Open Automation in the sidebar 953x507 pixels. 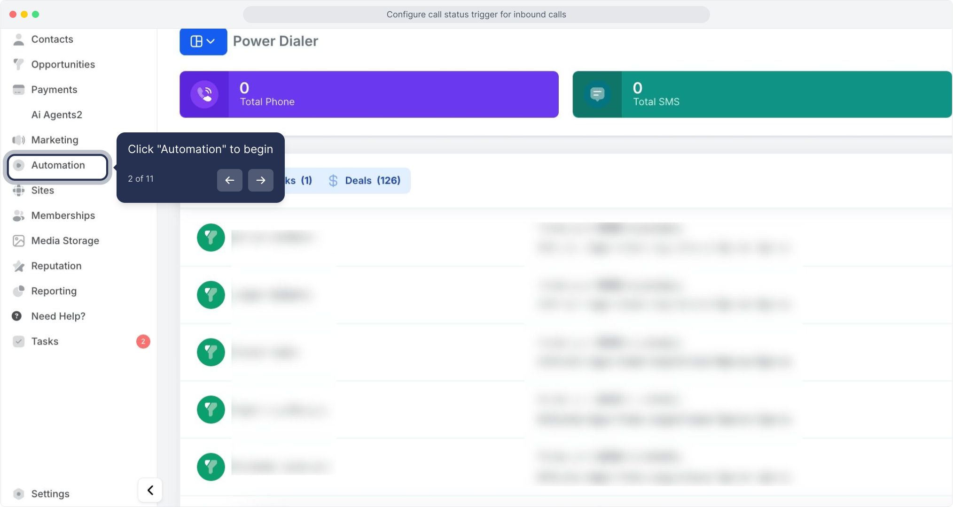click(x=58, y=165)
